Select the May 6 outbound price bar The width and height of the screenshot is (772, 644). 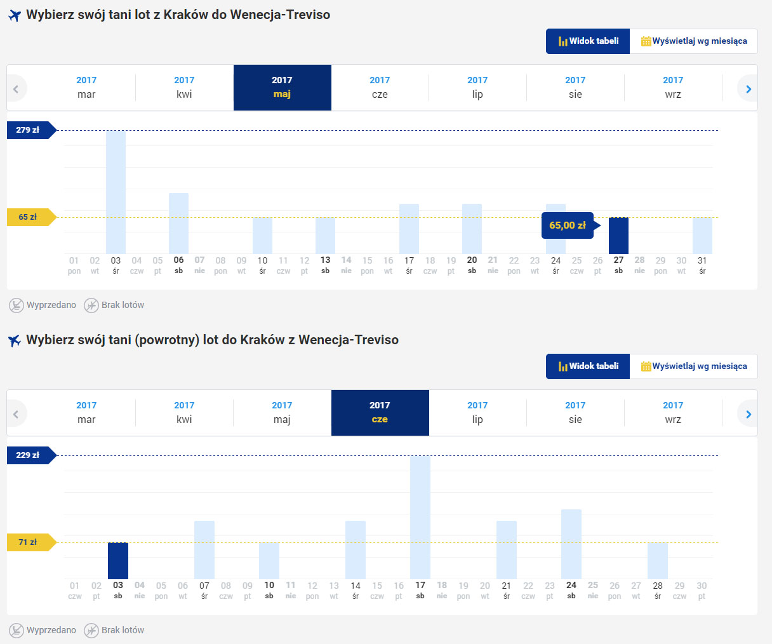point(178,224)
